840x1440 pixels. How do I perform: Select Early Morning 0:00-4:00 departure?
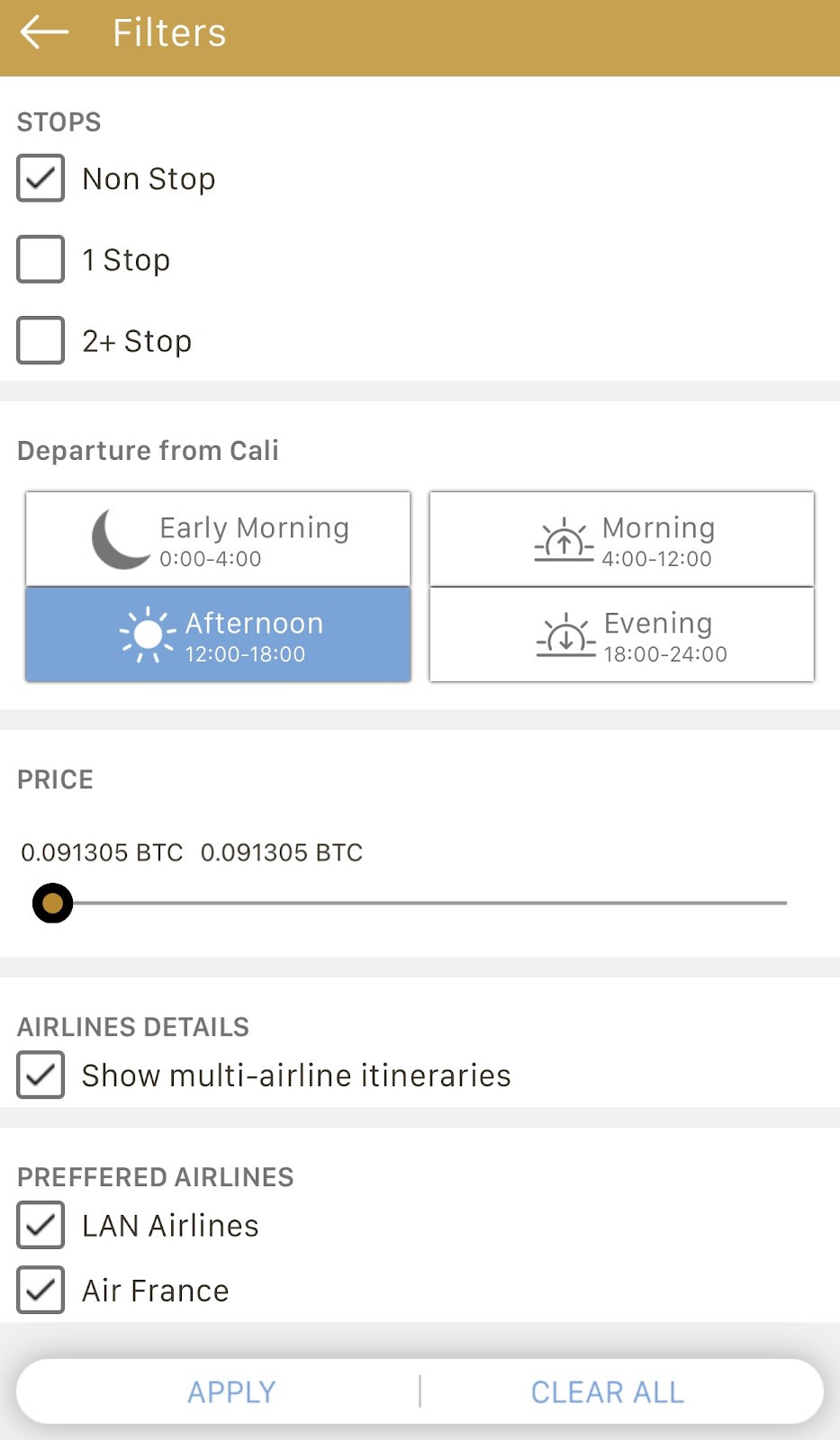218,539
